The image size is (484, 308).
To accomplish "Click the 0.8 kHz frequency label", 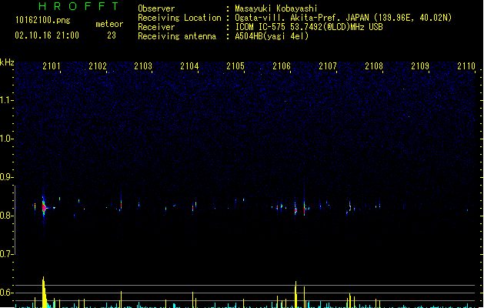I will tap(6, 216).
